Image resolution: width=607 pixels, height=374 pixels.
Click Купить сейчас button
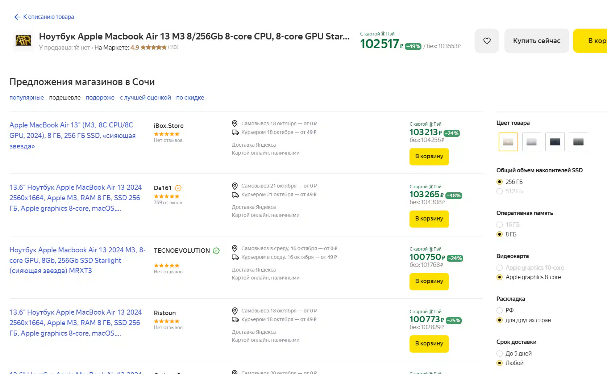pos(537,41)
